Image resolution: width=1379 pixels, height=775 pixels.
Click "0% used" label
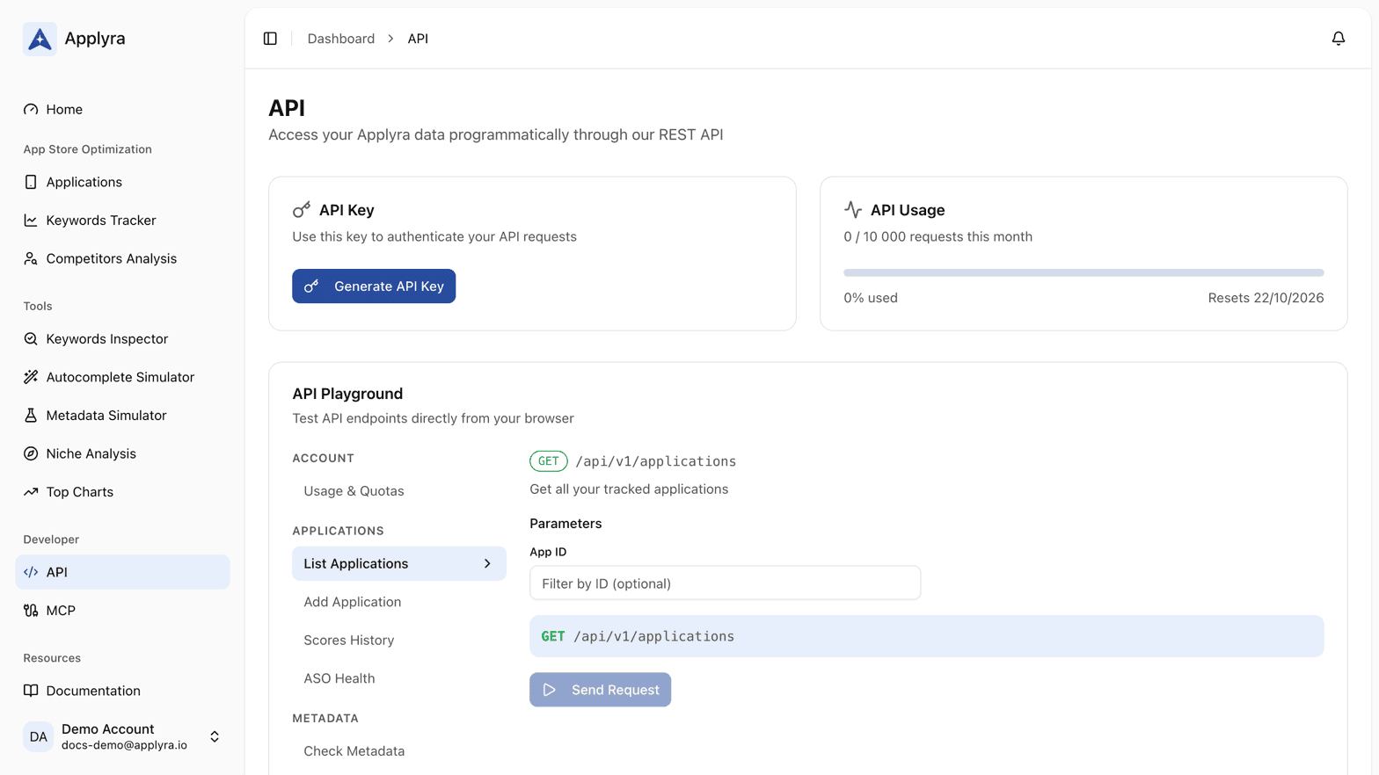[x=871, y=298]
